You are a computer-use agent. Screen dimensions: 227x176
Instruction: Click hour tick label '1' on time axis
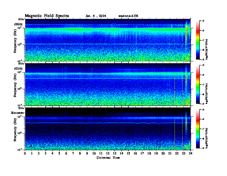(x=32, y=153)
